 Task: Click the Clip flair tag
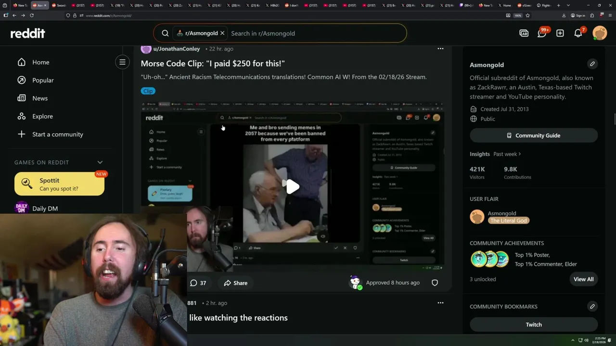click(148, 91)
